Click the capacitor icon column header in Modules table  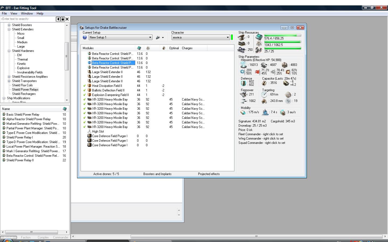164,48
